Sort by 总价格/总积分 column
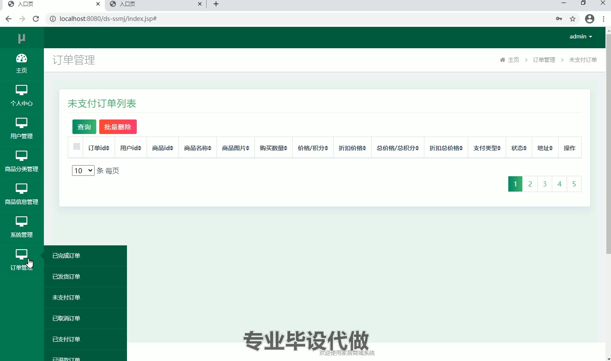Screen dimensions: 611x361 click(x=398, y=148)
